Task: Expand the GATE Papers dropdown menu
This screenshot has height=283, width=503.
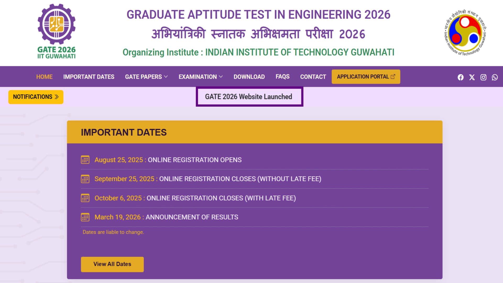Action: coord(146,77)
